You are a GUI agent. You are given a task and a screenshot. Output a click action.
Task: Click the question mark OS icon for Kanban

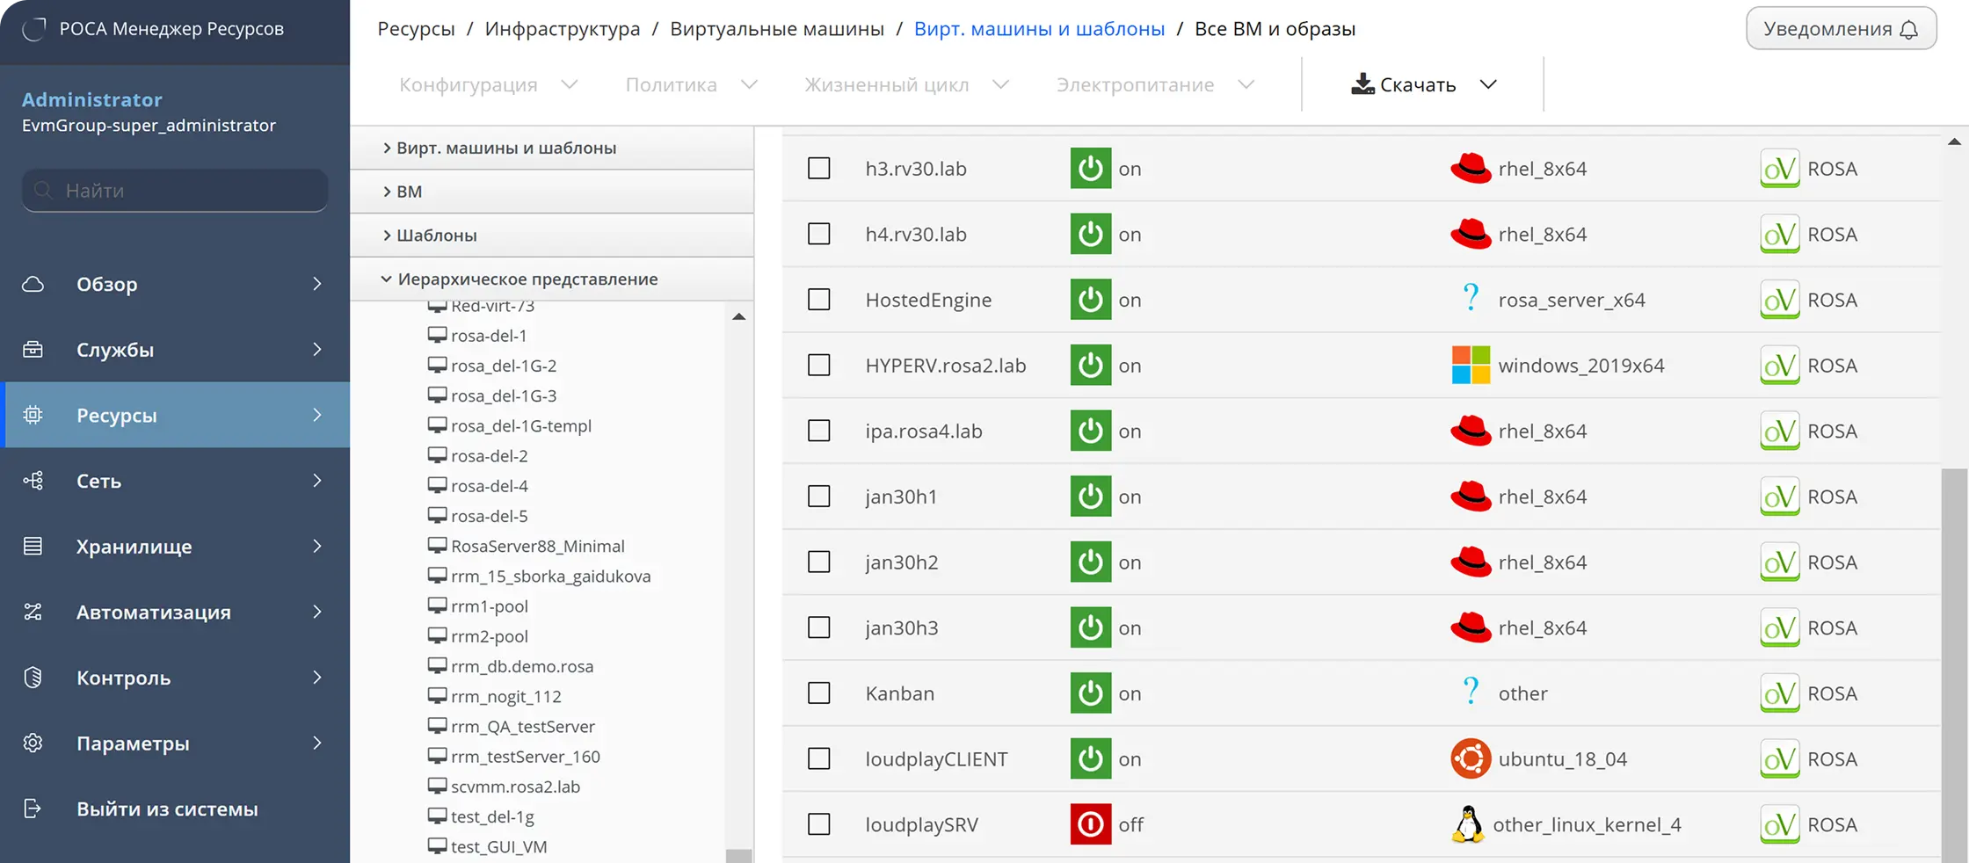(x=1471, y=692)
